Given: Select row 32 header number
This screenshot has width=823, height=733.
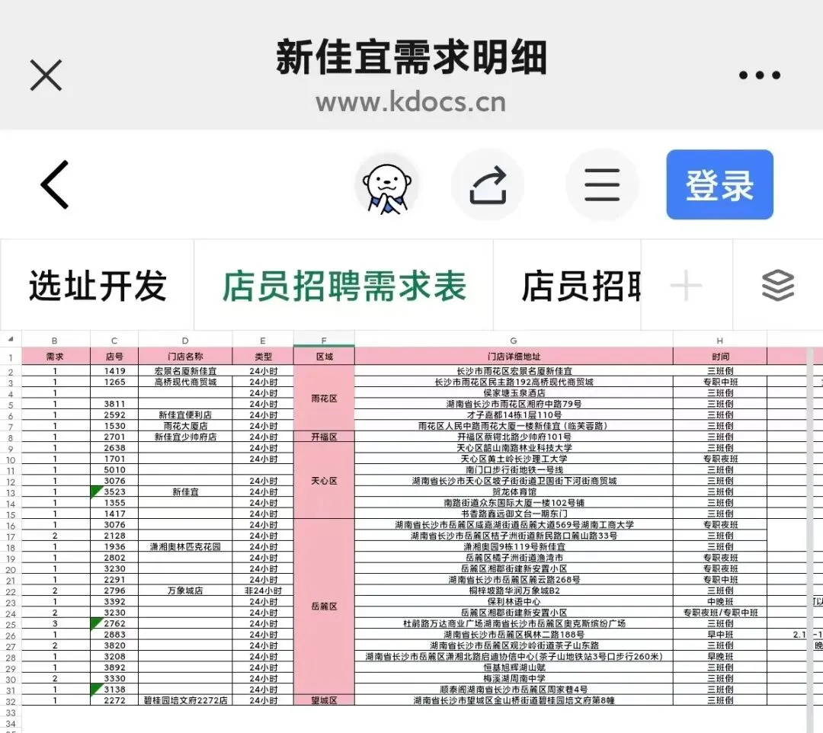Looking at the screenshot, I should point(11,702).
